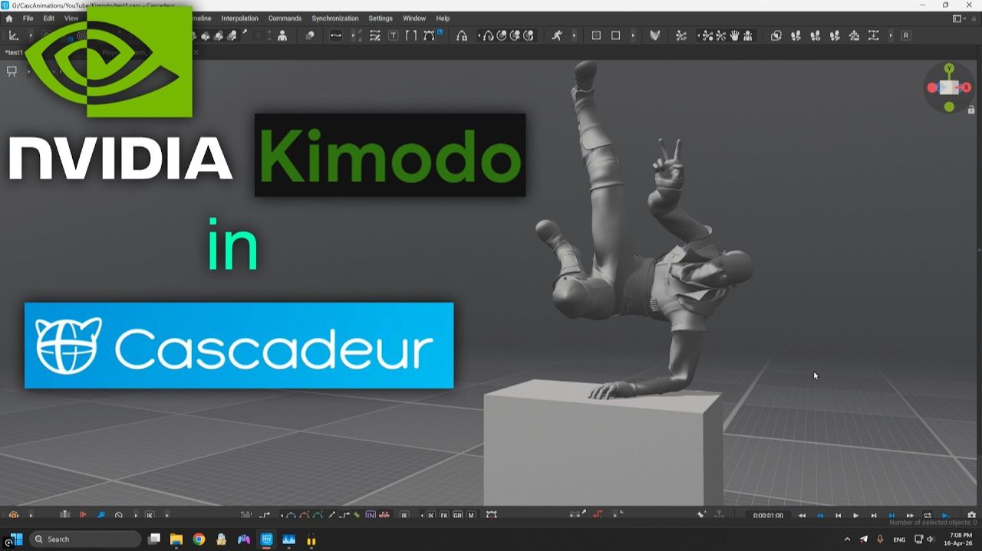The height and width of the screenshot is (551, 982).
Task: Open the Edit menu
Action: pos(49,18)
